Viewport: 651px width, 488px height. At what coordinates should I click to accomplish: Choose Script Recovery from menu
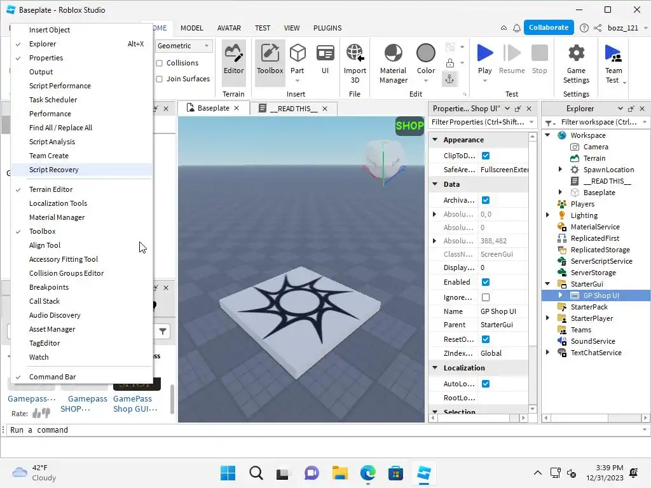pyautogui.click(x=81, y=170)
